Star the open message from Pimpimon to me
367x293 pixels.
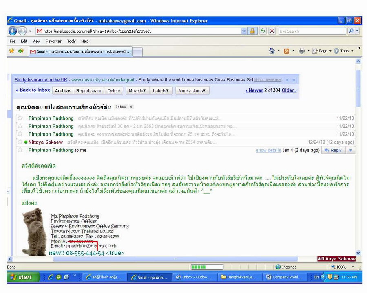20,150
